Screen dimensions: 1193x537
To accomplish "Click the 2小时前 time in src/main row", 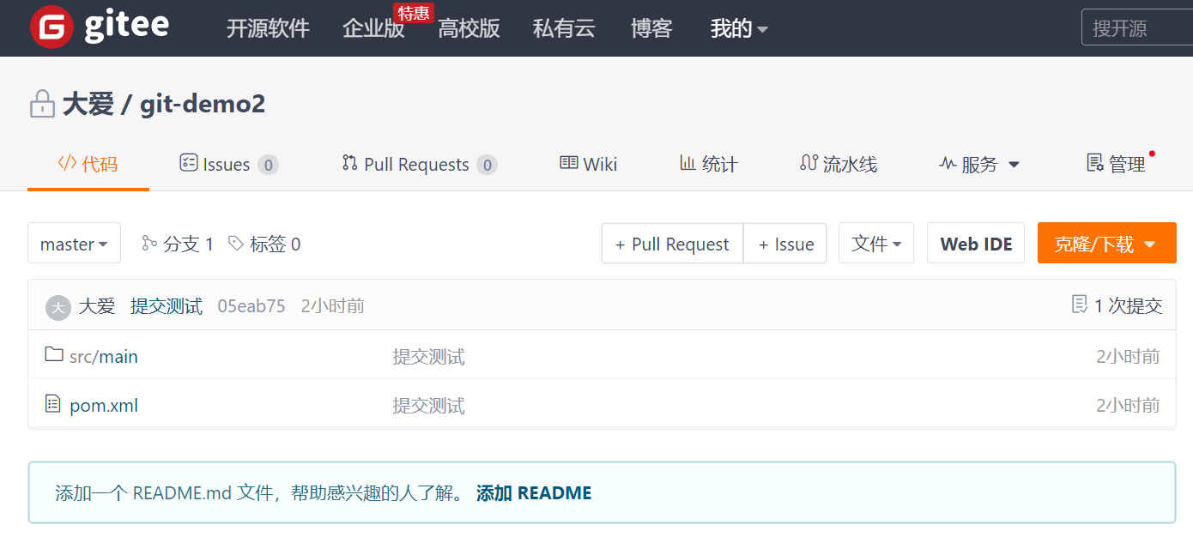I will [x=1128, y=356].
